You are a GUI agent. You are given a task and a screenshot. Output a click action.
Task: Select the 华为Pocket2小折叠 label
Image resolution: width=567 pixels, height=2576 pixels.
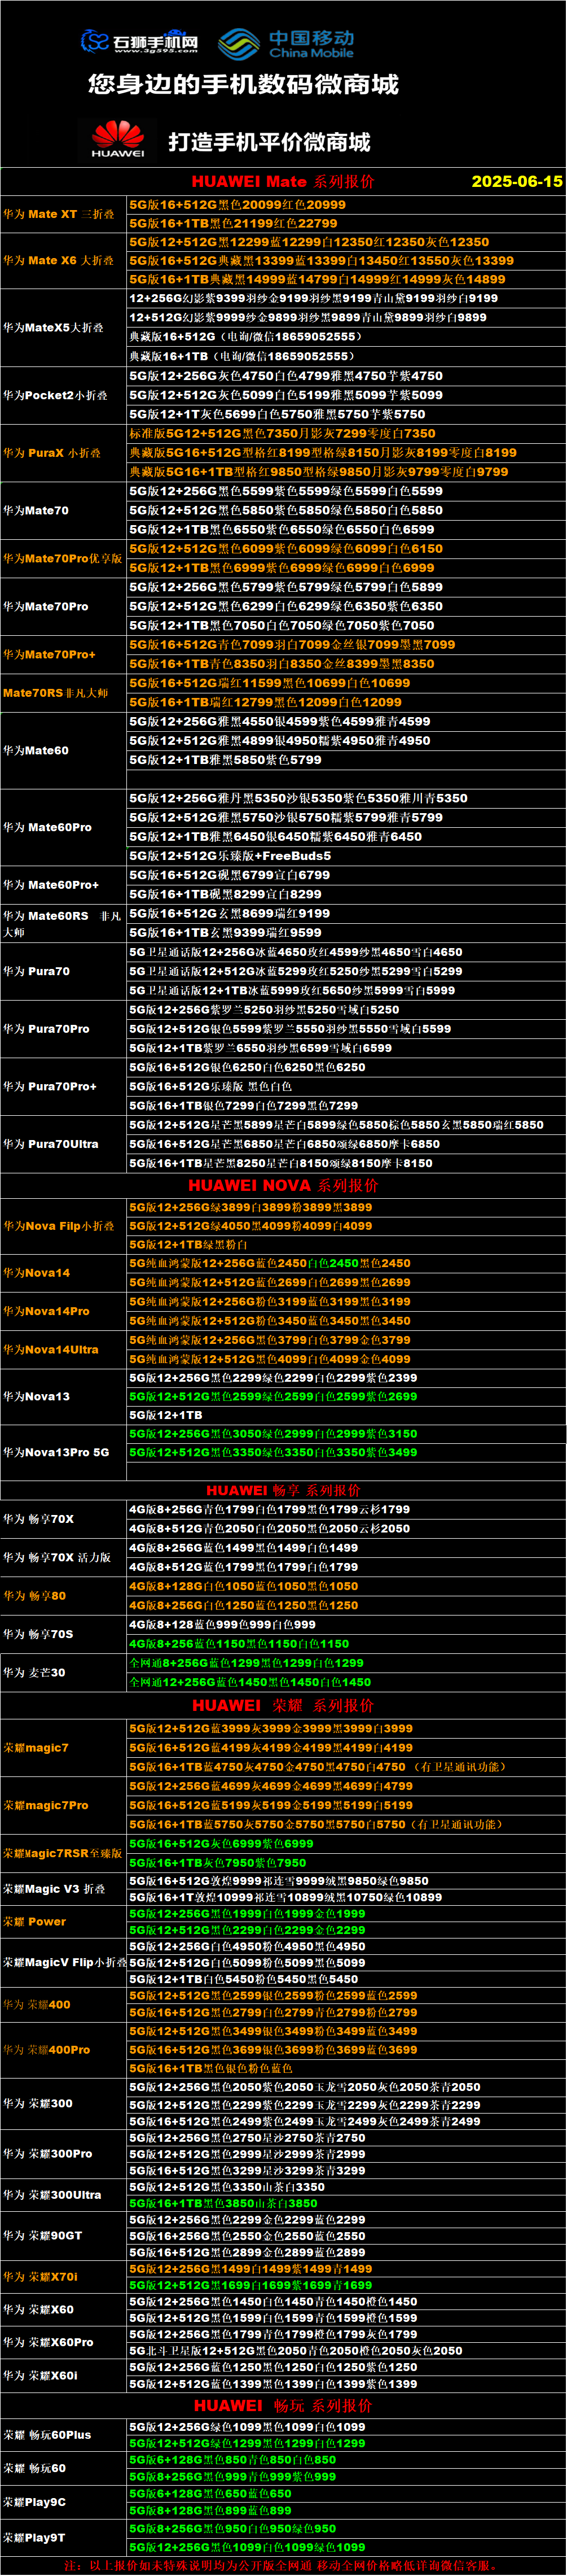tap(55, 395)
